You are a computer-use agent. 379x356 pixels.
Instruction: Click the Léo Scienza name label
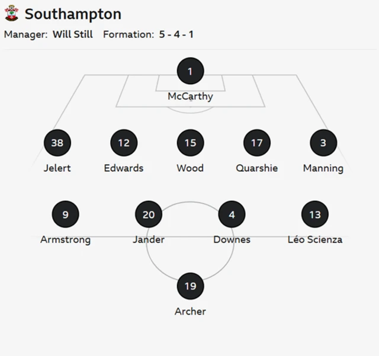coord(314,239)
